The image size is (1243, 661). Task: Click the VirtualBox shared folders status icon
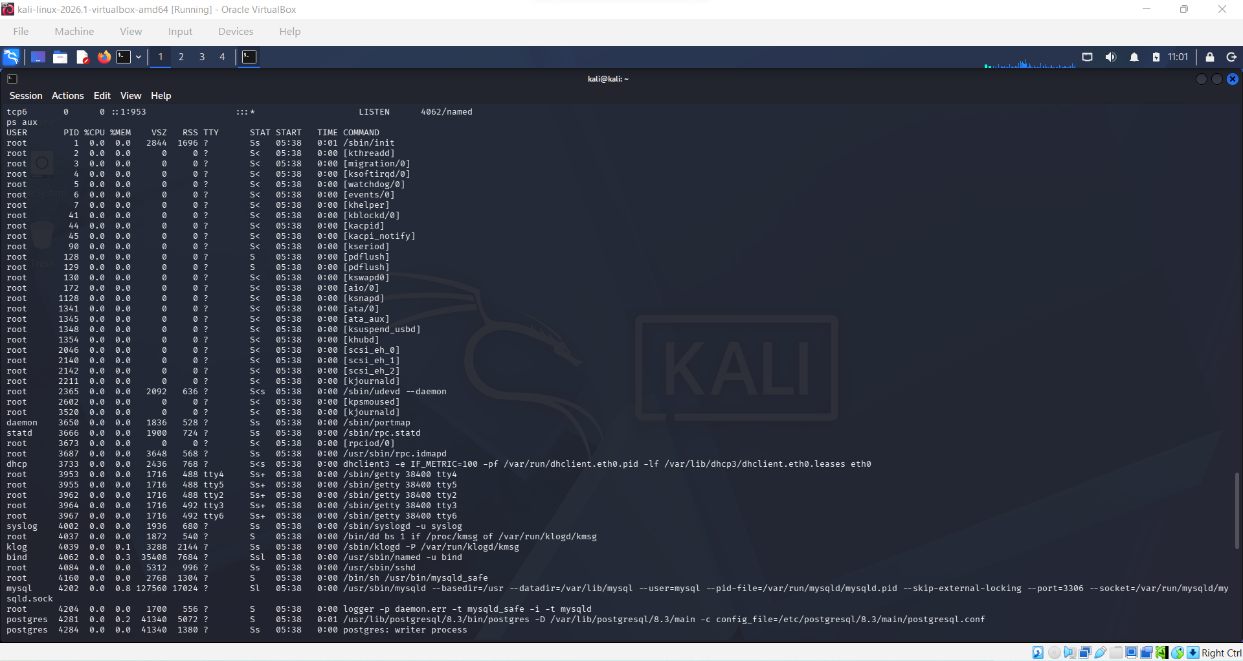[1116, 653]
